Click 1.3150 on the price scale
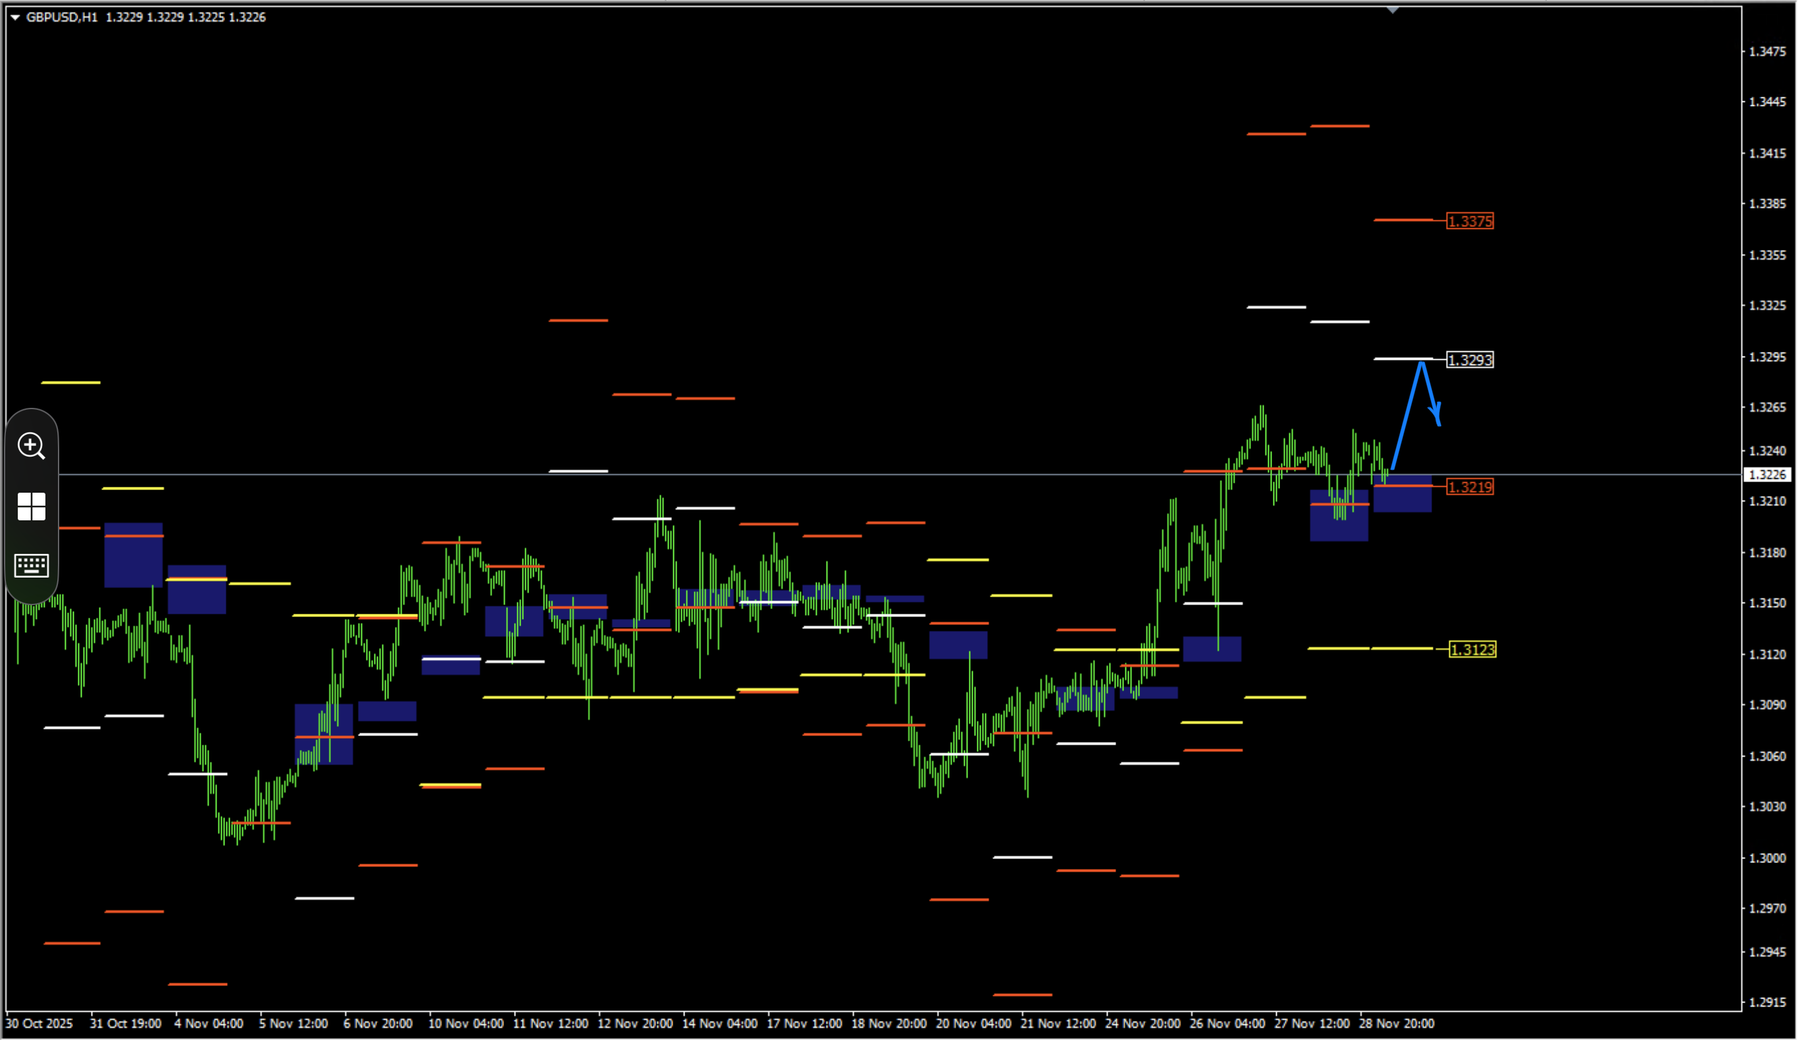Screen dimensions: 1798x1040 [x=1767, y=603]
